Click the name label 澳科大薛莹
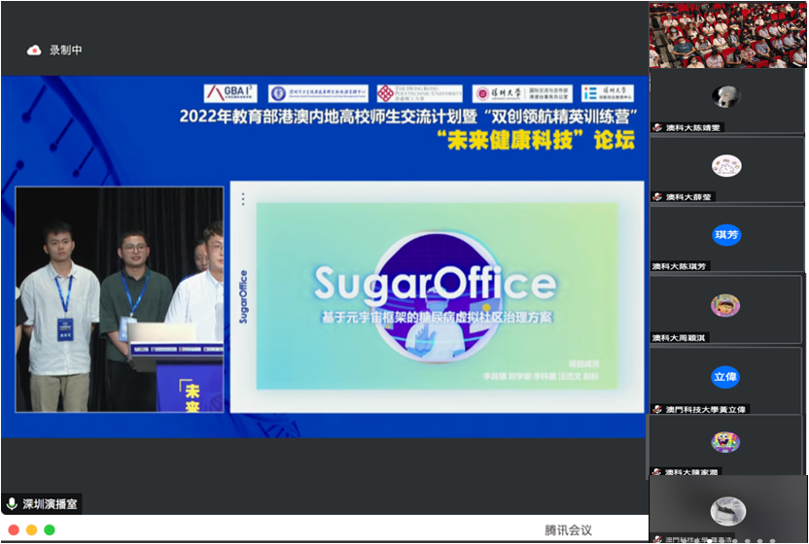The image size is (809, 544). tap(688, 197)
